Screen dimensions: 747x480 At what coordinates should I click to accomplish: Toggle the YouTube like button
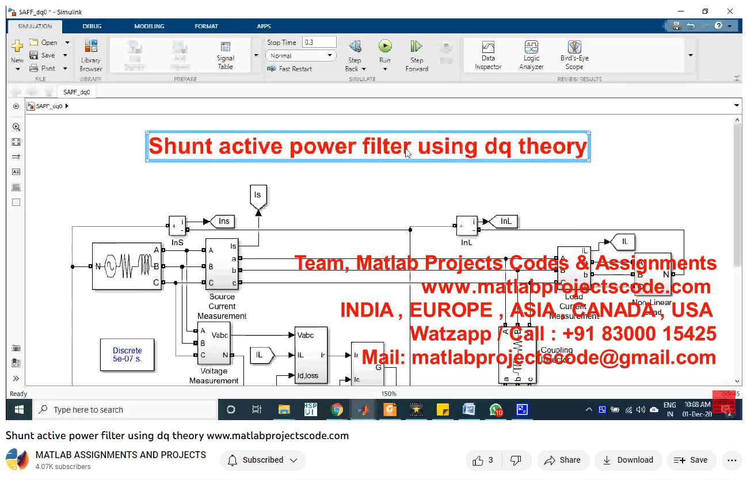pos(483,460)
